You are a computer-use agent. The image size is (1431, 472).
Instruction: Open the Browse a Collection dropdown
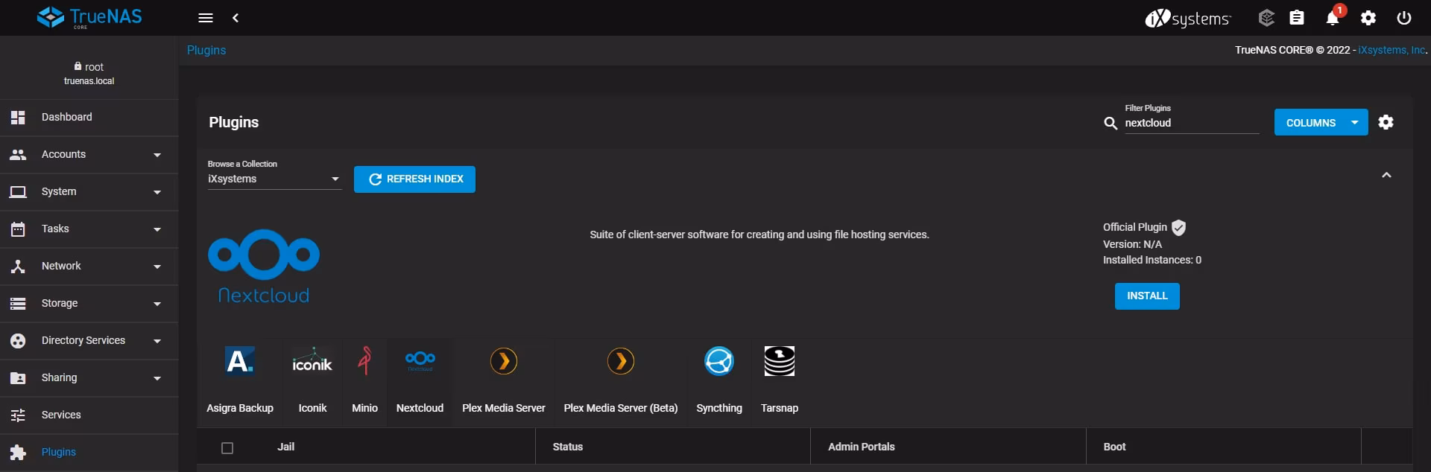pyautogui.click(x=274, y=179)
